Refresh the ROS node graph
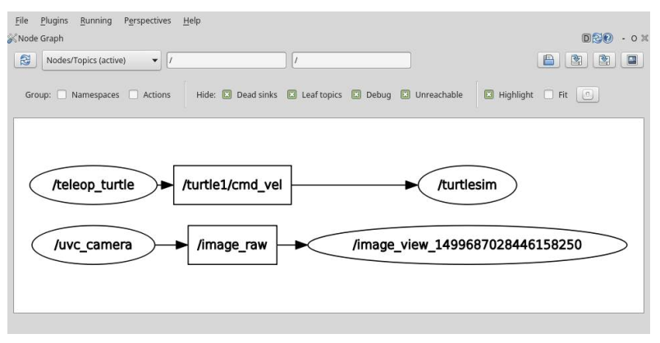This screenshot has height=343, width=660. click(x=25, y=60)
